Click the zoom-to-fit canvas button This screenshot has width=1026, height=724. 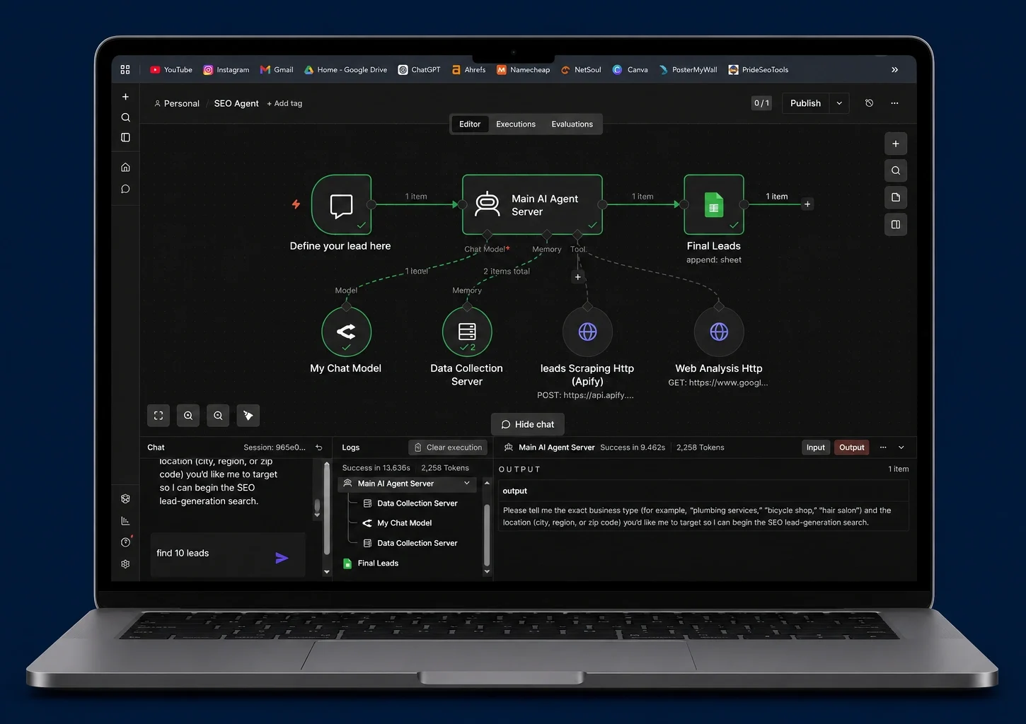[158, 416]
